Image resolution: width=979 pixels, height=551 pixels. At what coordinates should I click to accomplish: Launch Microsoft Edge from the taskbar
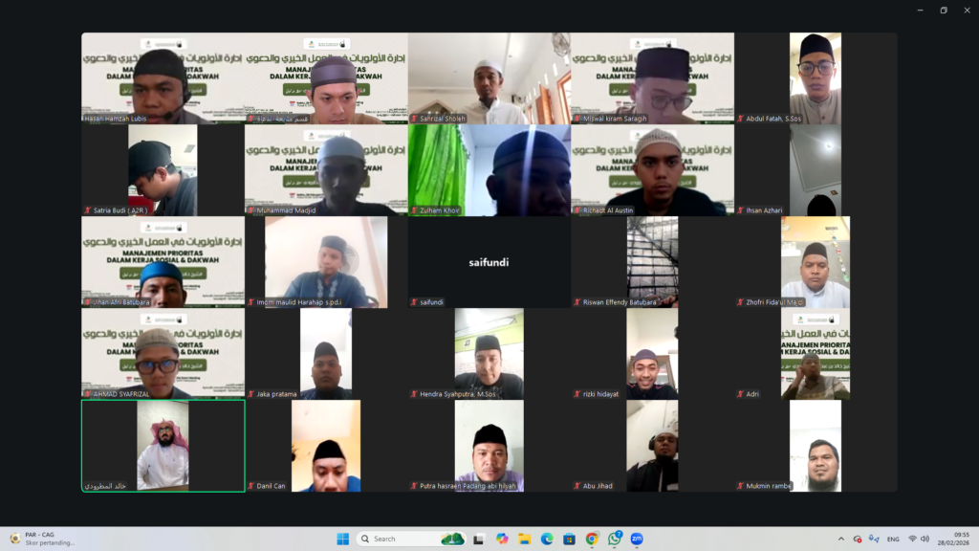(547, 539)
